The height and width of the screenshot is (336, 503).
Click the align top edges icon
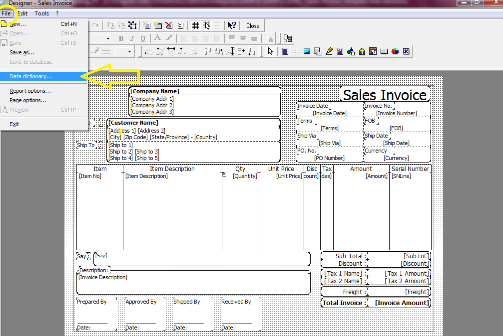tap(208, 51)
